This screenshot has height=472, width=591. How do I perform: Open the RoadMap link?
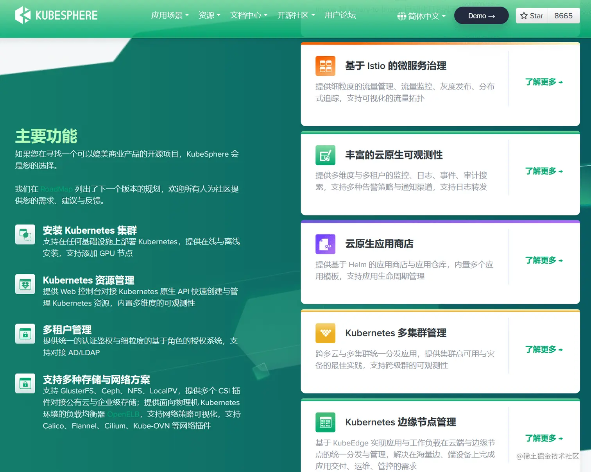(x=56, y=189)
